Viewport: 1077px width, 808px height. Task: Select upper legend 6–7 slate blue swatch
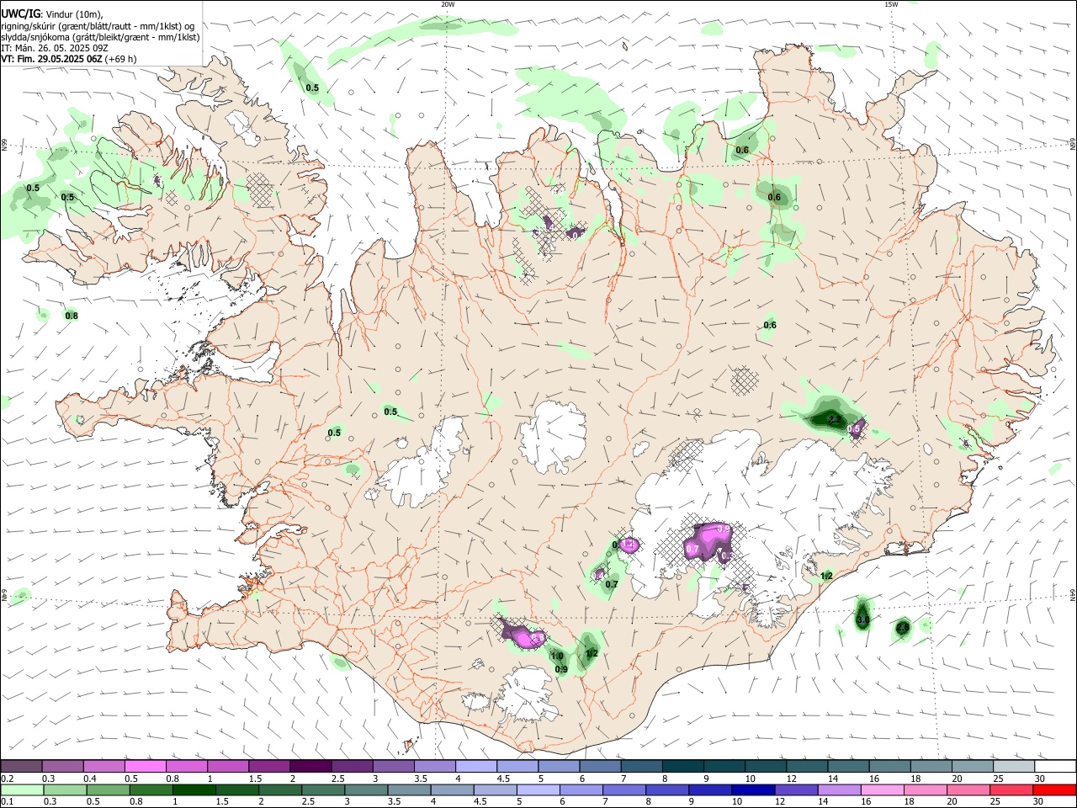coord(601,766)
